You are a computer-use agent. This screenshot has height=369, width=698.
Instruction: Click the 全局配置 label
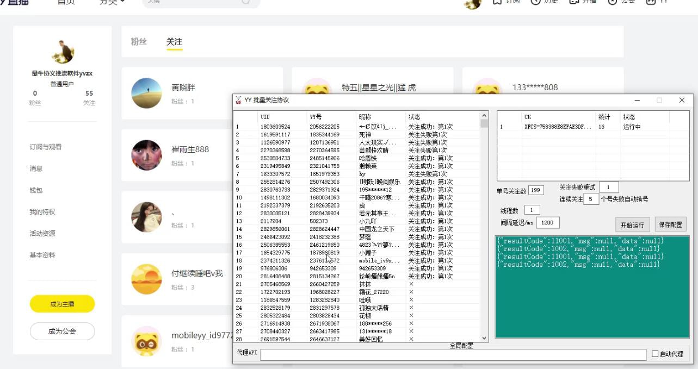pyautogui.click(x=461, y=346)
